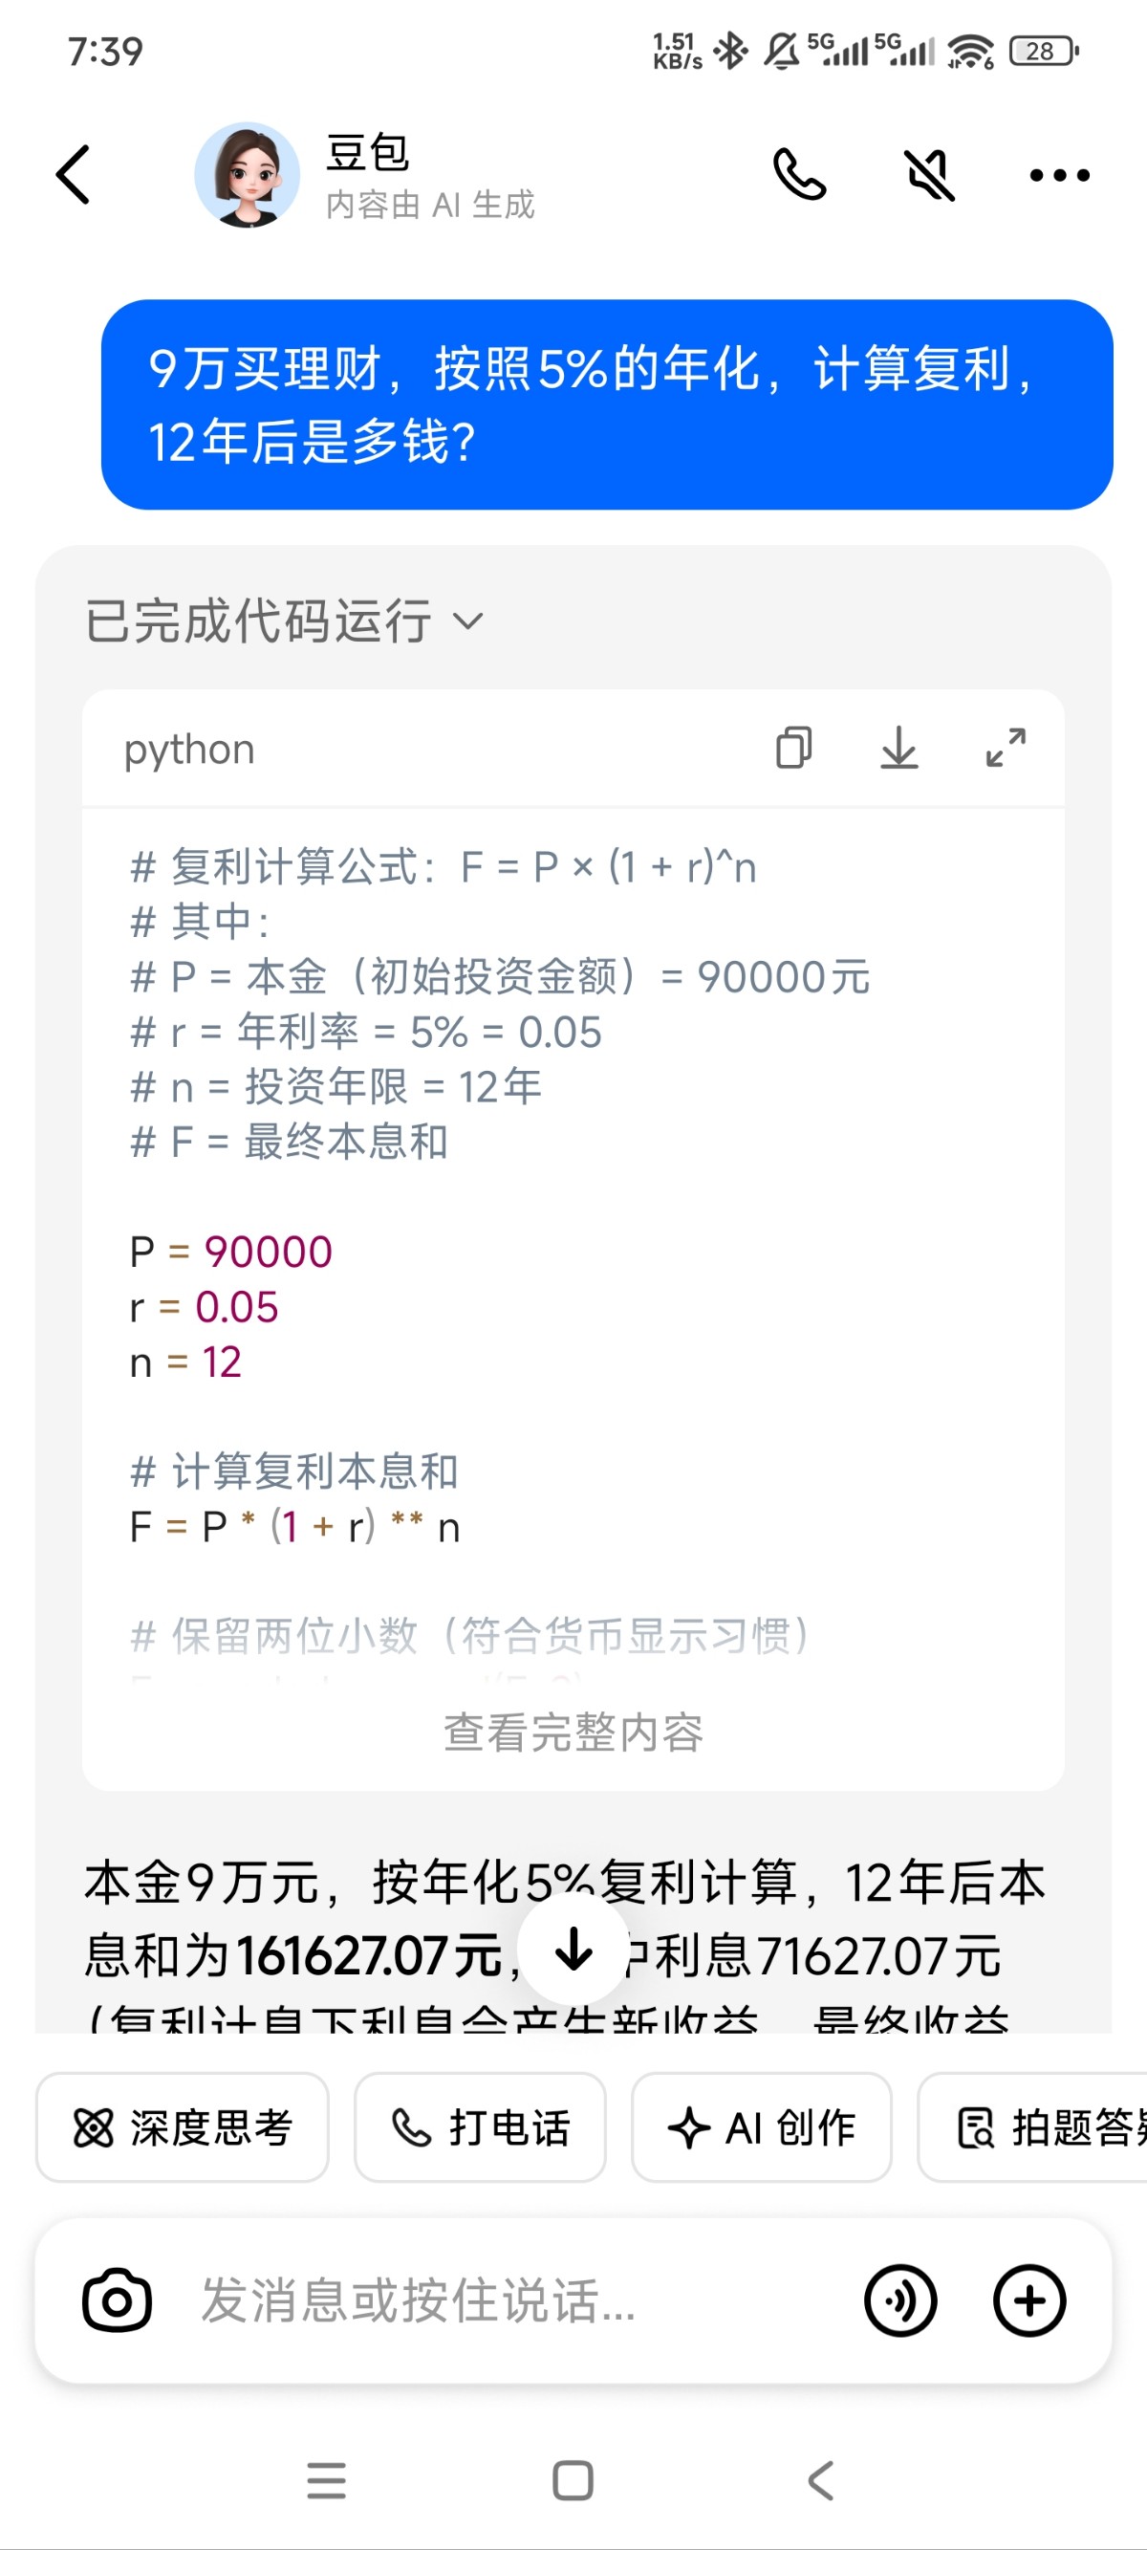Screen dimensions: 1147x2550
Task: Expand code block to fullscreen
Action: click(1006, 749)
